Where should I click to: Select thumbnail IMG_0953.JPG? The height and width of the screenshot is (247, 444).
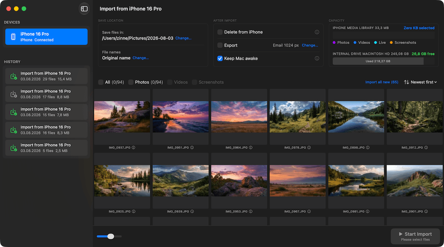(239, 181)
